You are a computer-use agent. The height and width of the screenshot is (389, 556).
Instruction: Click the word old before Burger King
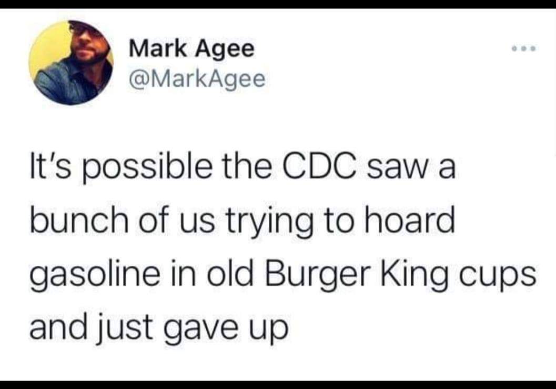pos(230,274)
